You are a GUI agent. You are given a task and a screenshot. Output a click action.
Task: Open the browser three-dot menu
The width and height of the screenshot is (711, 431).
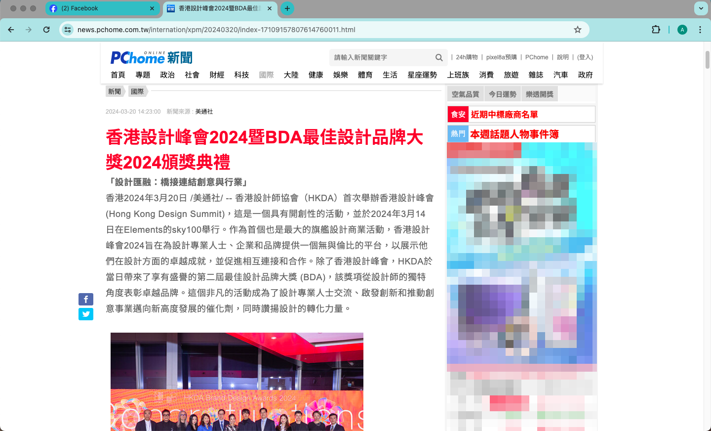700,30
